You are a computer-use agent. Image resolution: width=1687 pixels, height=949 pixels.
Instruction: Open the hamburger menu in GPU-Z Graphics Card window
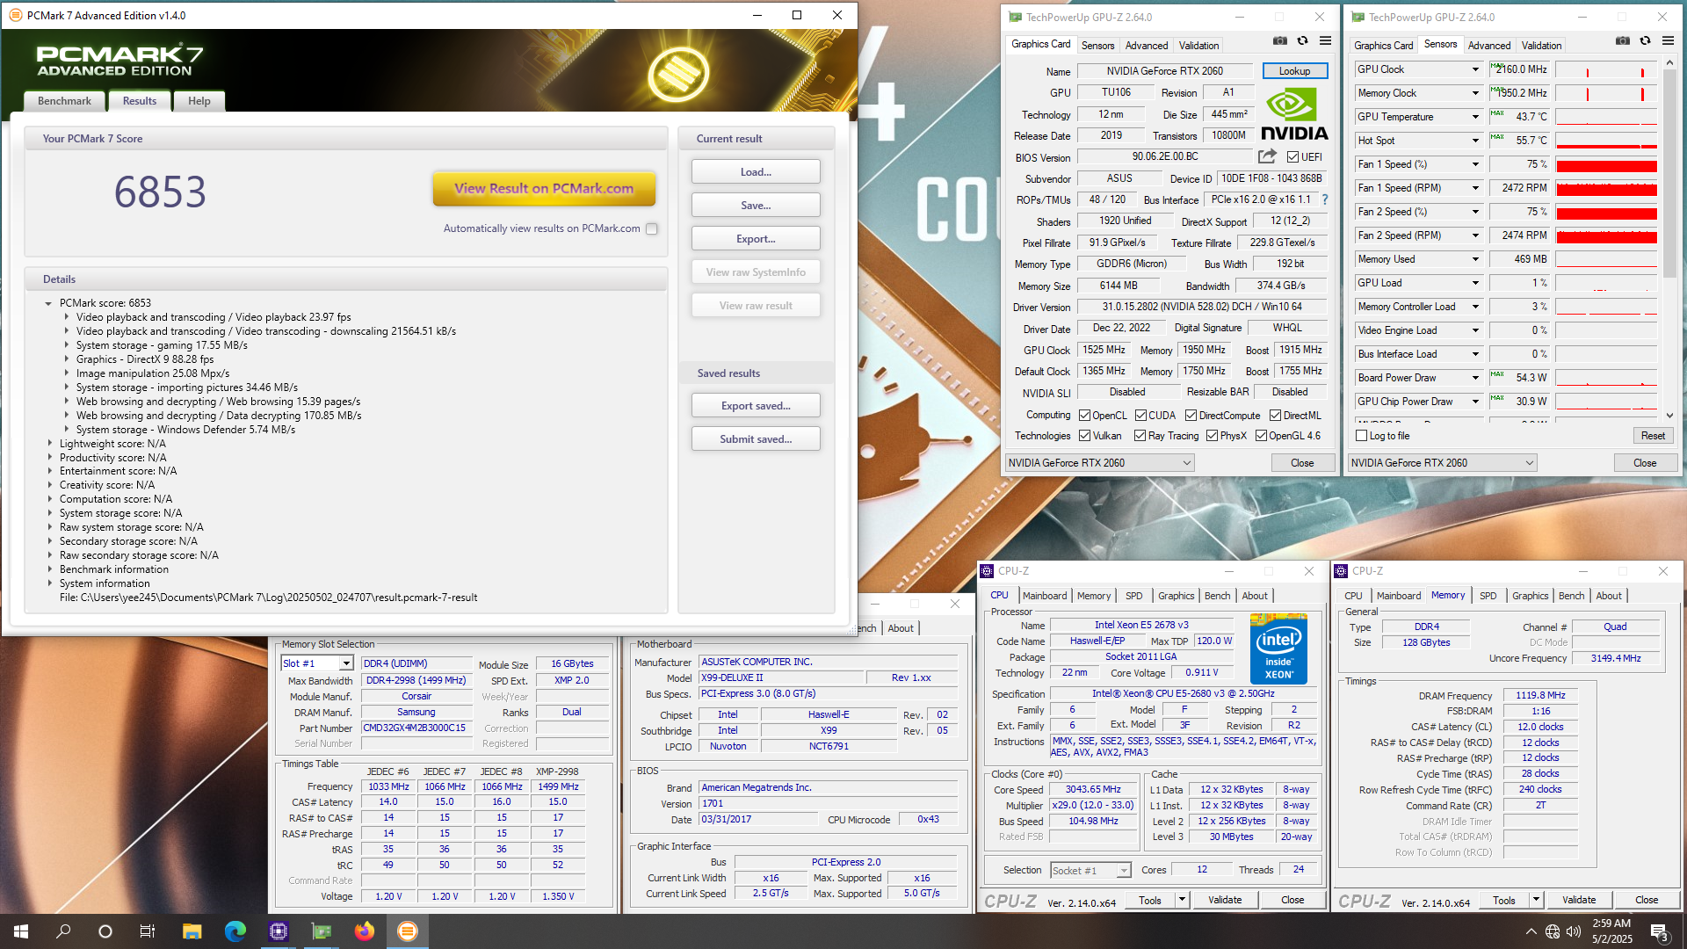click(x=1326, y=40)
